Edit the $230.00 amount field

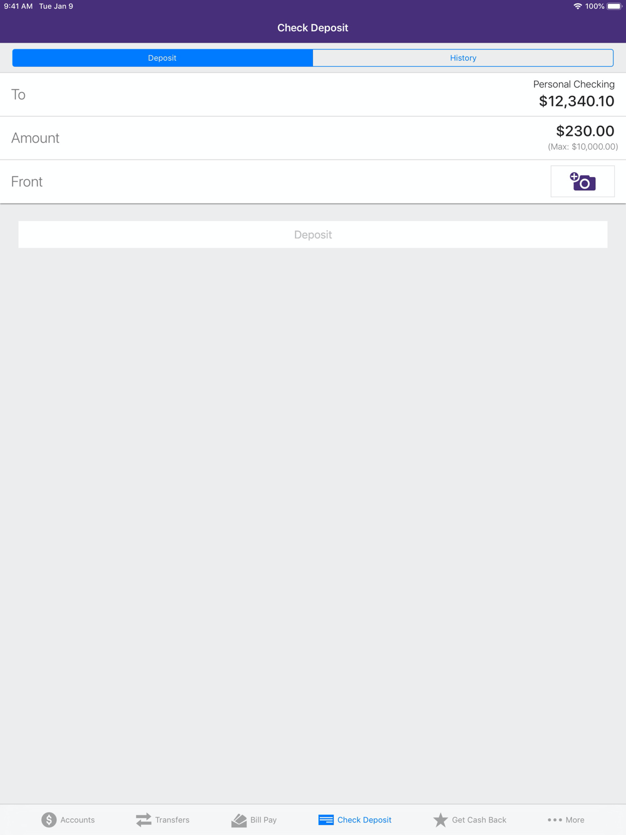coord(585,131)
